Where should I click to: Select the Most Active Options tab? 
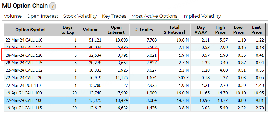coord(154,16)
